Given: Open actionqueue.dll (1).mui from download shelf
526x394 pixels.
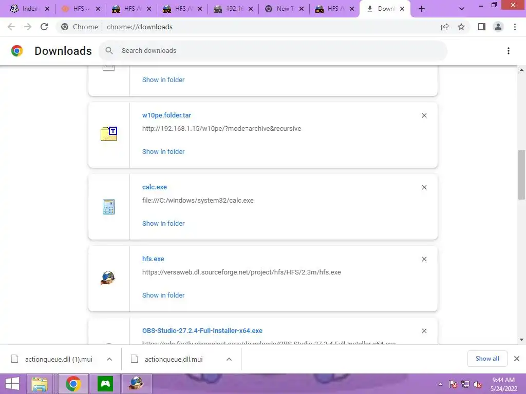Looking at the screenshot, I should coord(59,359).
